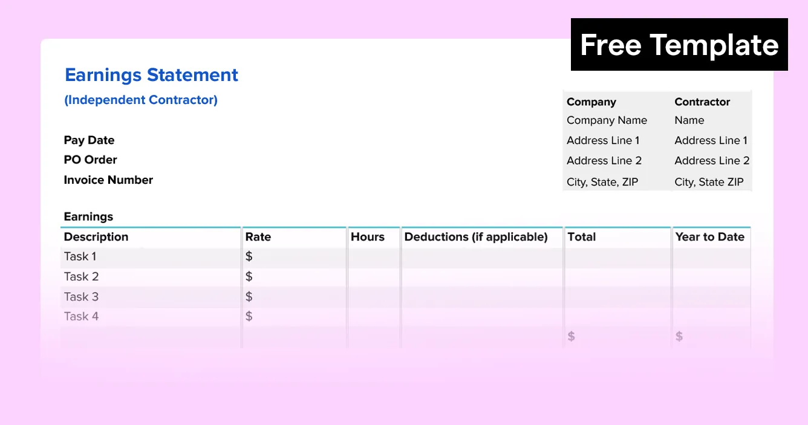Select the Task 1 description cell
This screenshot has width=808, height=425.
[151, 256]
